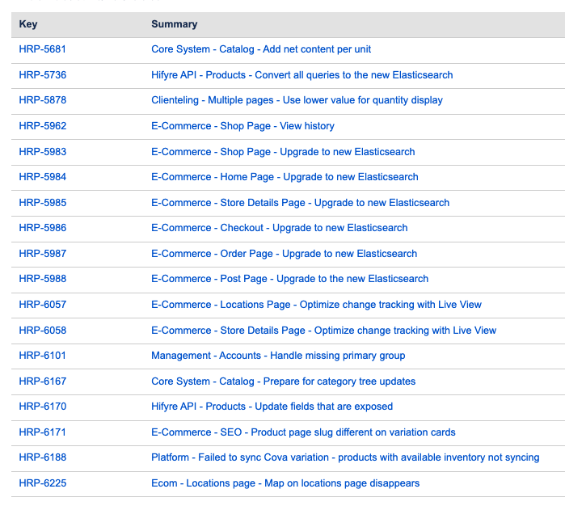Open 'Checkout - Upgrade to new Elasticsearch' summary
This screenshot has width=565, height=510.
[279, 228]
